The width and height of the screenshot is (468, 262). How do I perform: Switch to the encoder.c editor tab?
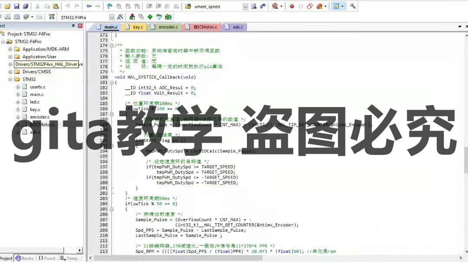[165, 27]
